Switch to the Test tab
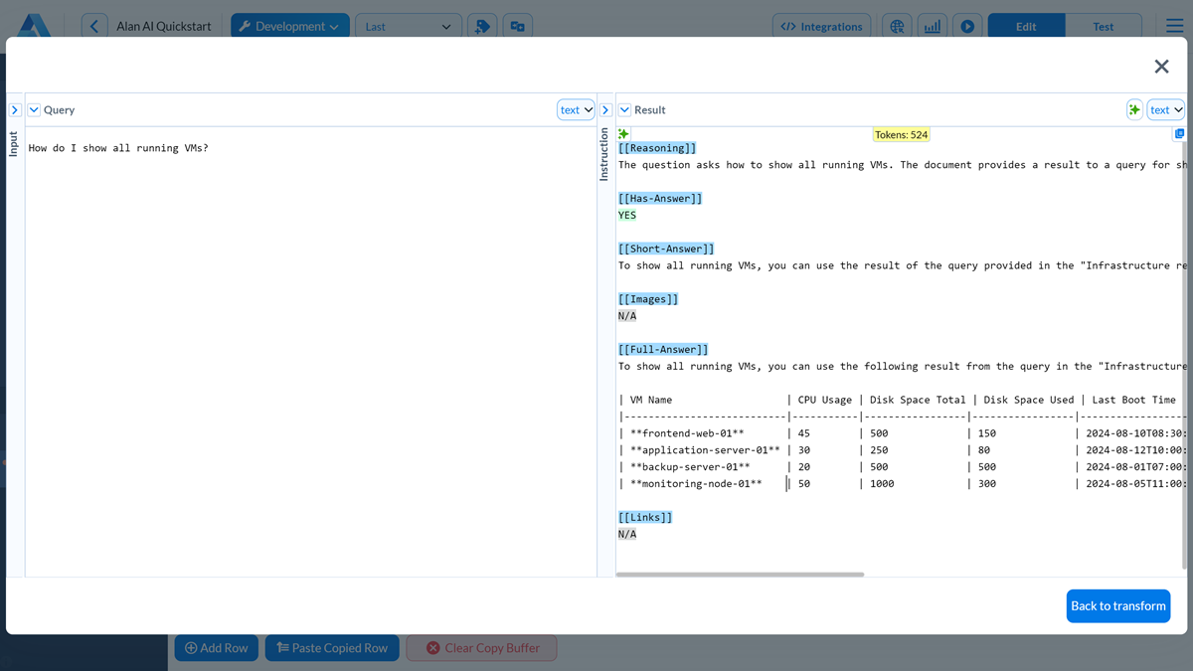Viewport: 1193px width, 671px height. click(x=1103, y=27)
